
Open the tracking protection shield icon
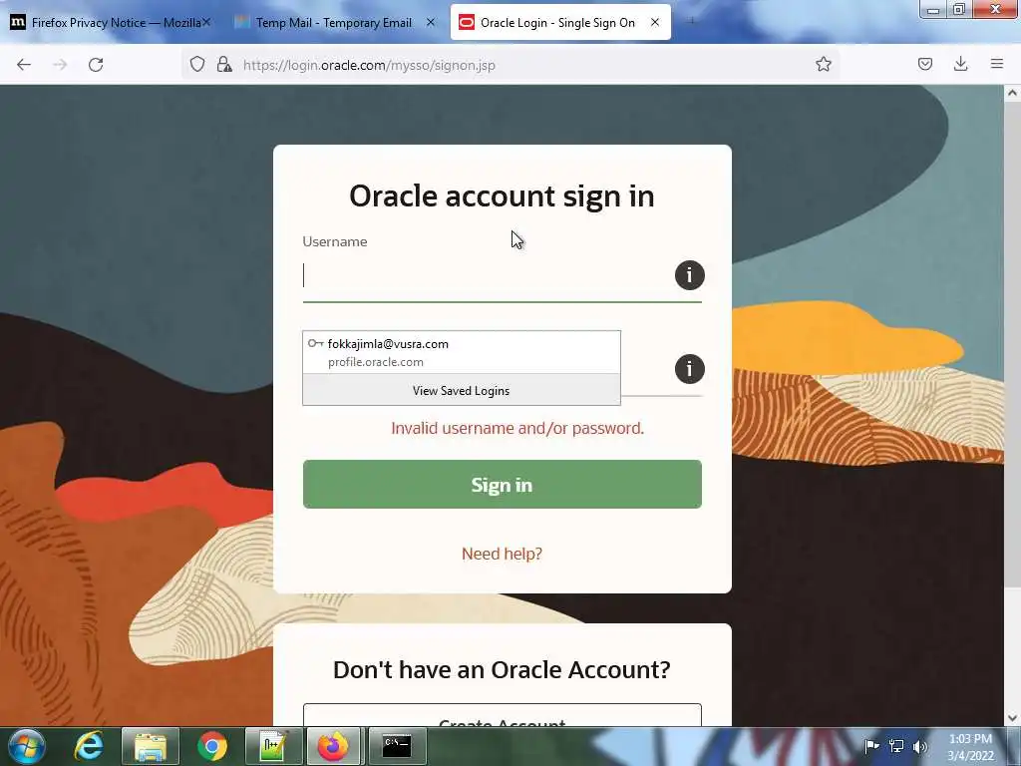point(197,64)
